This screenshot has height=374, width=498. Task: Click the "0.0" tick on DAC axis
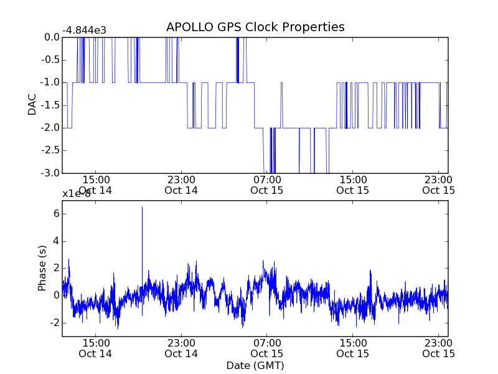[52, 37]
